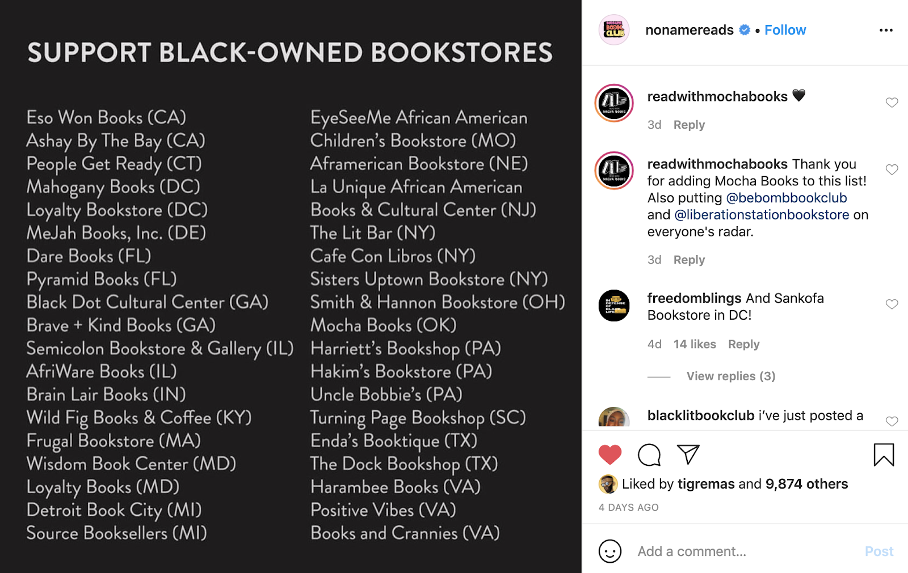Expand View replies (3)
The width and height of the screenshot is (908, 573).
[731, 376]
